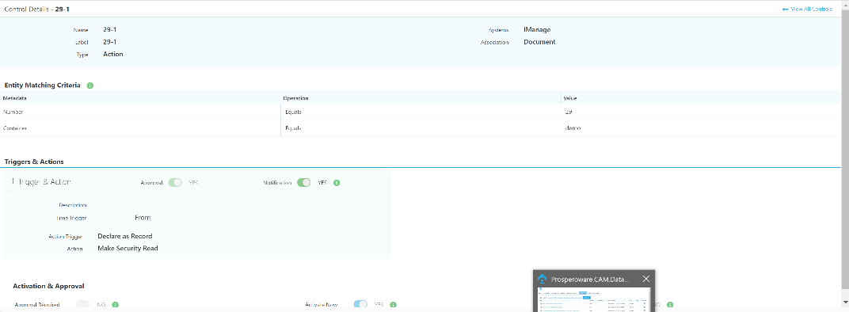
Task: Click the Metadata column header
Action: click(x=140, y=98)
